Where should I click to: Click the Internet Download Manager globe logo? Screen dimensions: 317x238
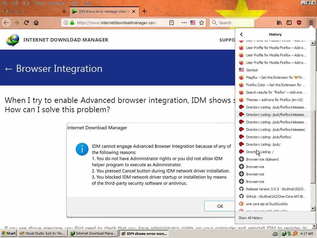coord(13,40)
